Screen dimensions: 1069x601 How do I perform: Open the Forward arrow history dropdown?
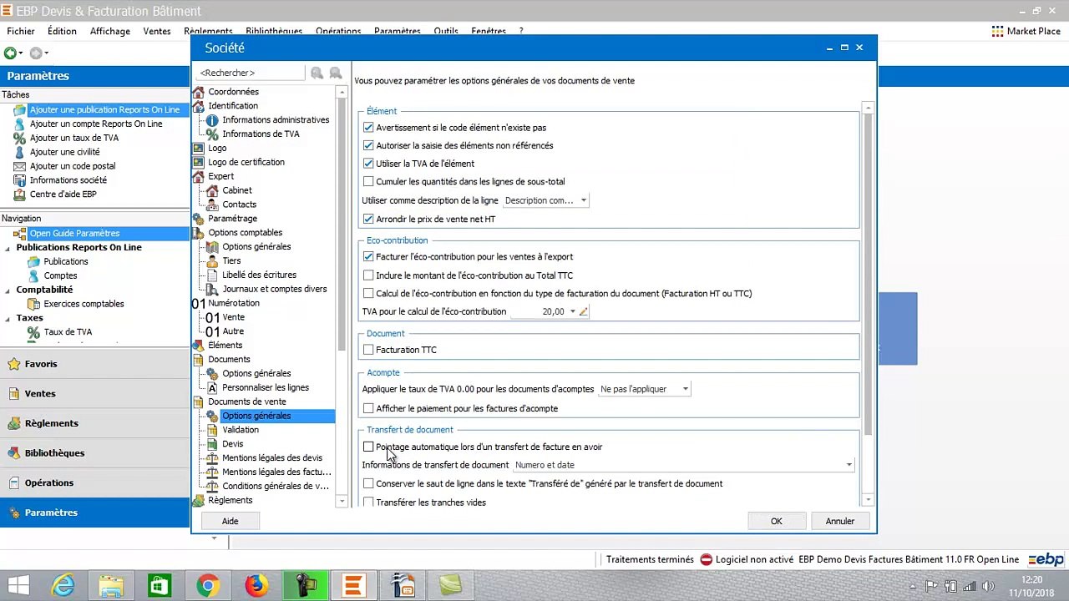point(46,53)
